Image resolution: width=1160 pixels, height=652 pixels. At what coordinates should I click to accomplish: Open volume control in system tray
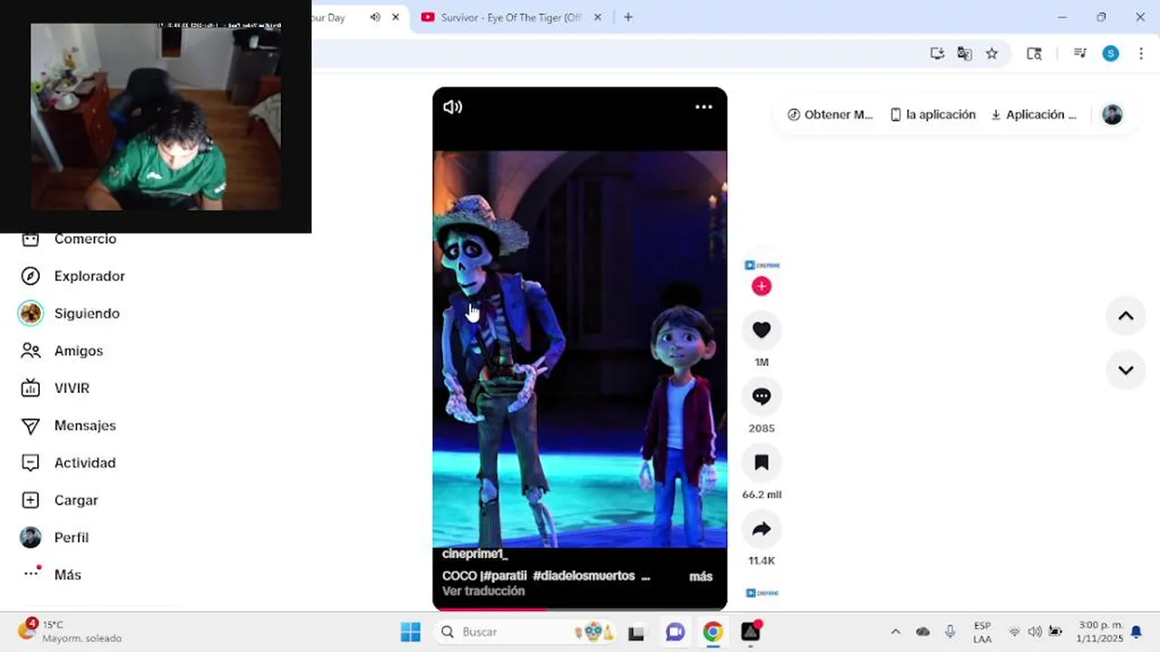click(1035, 632)
